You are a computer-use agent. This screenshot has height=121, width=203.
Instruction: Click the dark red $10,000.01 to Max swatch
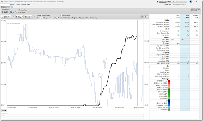pos(169,81)
